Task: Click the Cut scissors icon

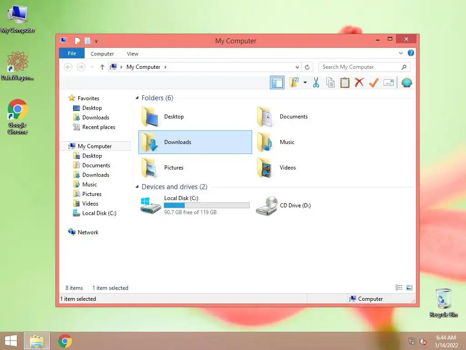Action: click(x=316, y=82)
